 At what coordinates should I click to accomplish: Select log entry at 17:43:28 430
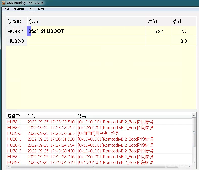click(99, 151)
